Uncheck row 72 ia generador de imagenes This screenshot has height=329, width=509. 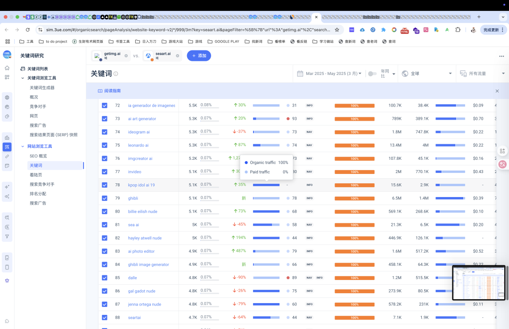point(105,106)
